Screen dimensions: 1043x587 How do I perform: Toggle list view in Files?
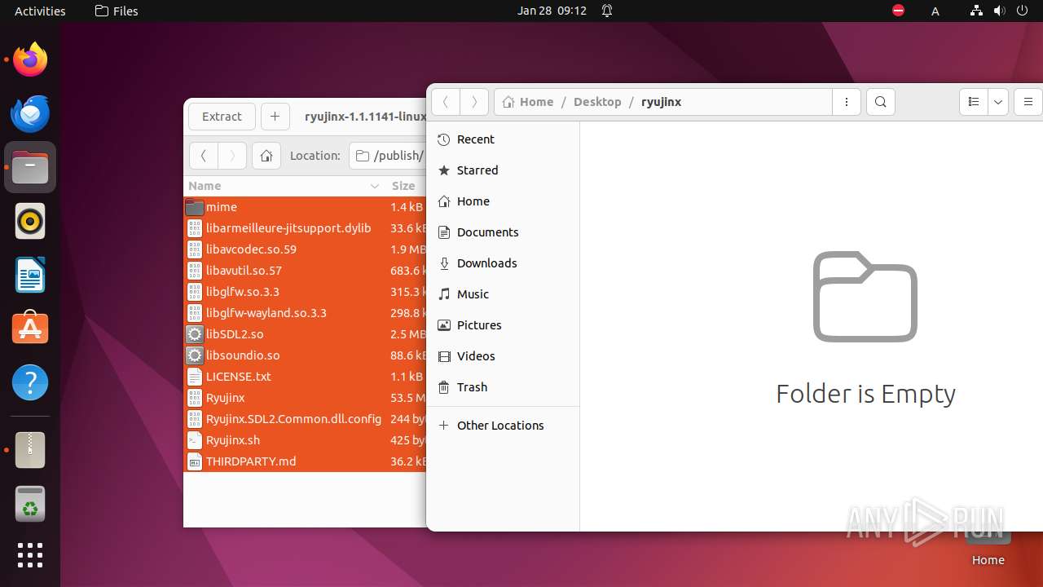pos(974,102)
